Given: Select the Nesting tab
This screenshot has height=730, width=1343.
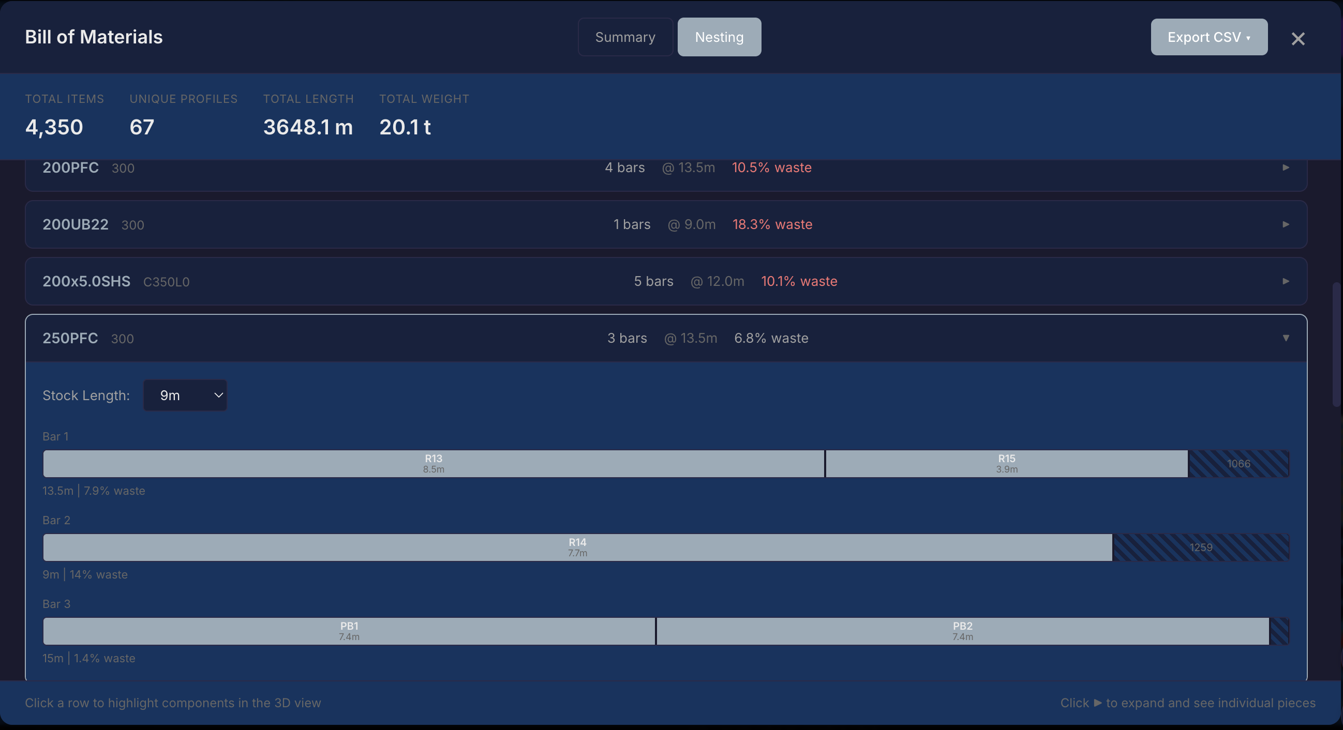Looking at the screenshot, I should pyautogui.click(x=719, y=37).
